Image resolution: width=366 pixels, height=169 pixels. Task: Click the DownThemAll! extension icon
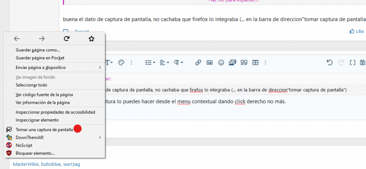(x=9, y=137)
